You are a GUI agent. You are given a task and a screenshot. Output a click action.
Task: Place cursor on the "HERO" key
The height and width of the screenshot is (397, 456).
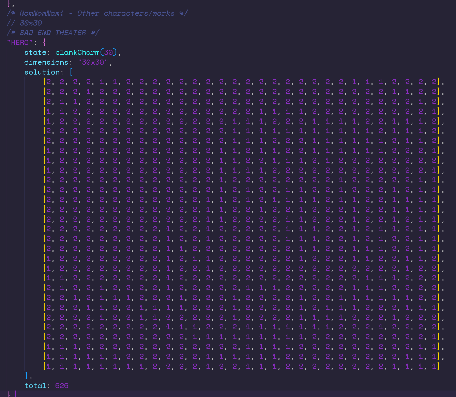(20, 43)
